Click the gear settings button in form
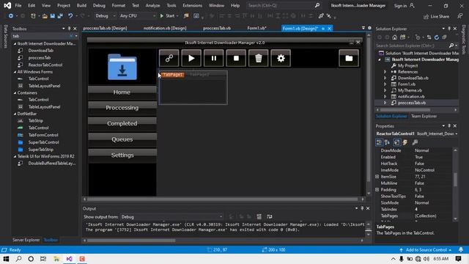 click(x=281, y=58)
